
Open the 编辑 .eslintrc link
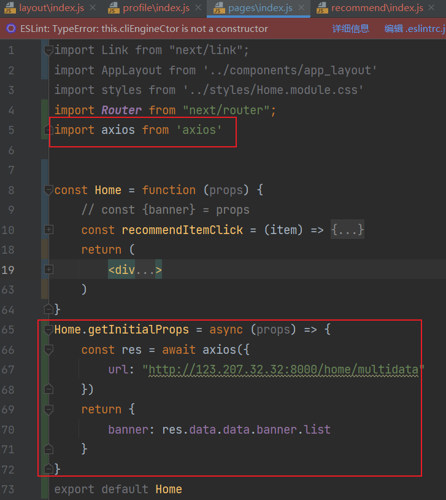click(x=415, y=29)
